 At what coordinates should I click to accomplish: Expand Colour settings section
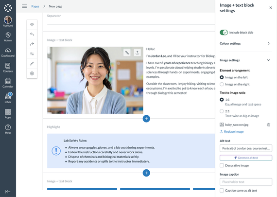tap(245, 43)
